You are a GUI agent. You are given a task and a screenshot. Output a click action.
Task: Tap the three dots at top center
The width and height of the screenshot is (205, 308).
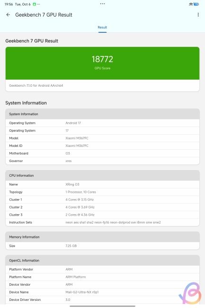coord(102,4)
